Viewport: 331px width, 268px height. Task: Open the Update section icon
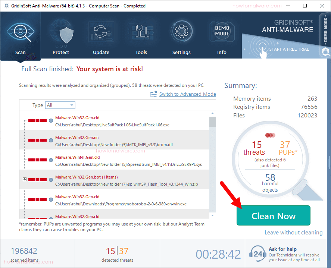pyautogui.click(x=101, y=31)
